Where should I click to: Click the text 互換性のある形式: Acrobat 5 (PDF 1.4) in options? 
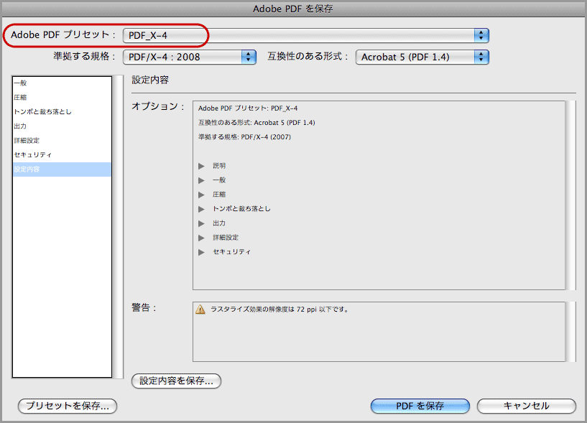[256, 123]
